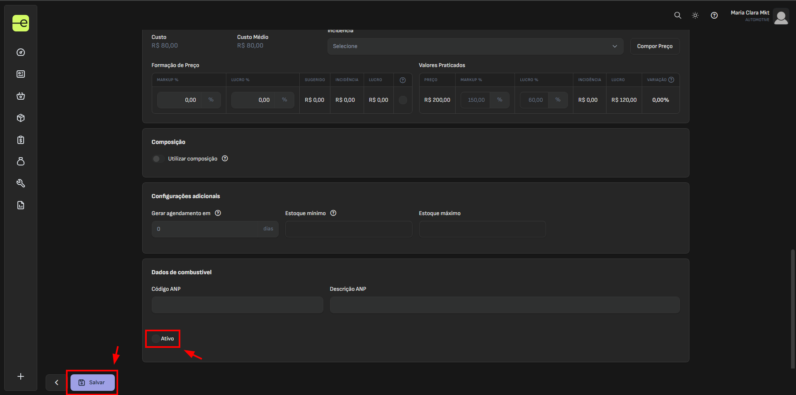Open the Incidência Selecione dropdown

475,46
